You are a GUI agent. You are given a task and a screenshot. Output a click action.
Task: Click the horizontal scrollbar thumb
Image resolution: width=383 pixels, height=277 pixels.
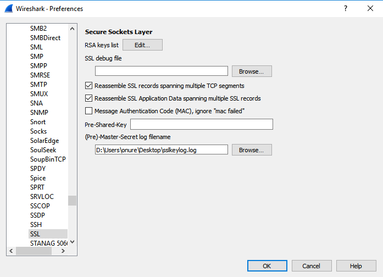click(x=34, y=251)
